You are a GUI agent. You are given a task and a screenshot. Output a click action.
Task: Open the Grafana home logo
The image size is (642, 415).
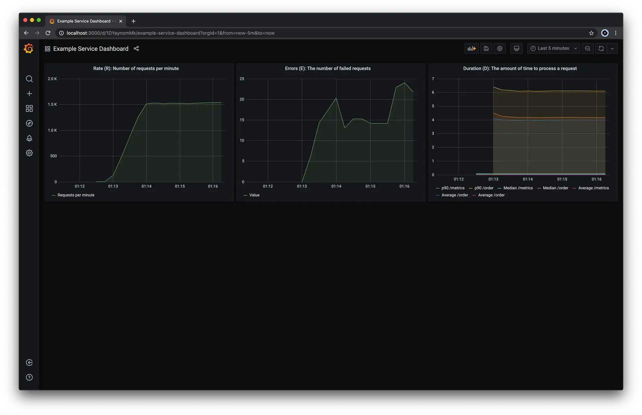pyautogui.click(x=29, y=49)
